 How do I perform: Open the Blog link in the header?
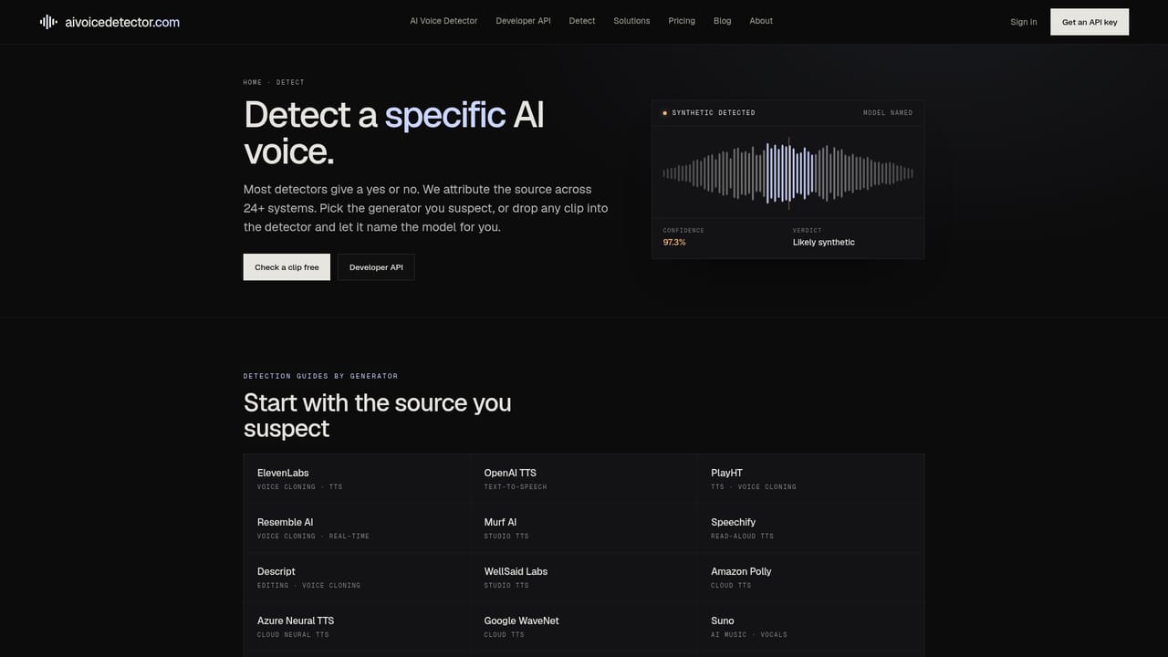[x=723, y=21]
